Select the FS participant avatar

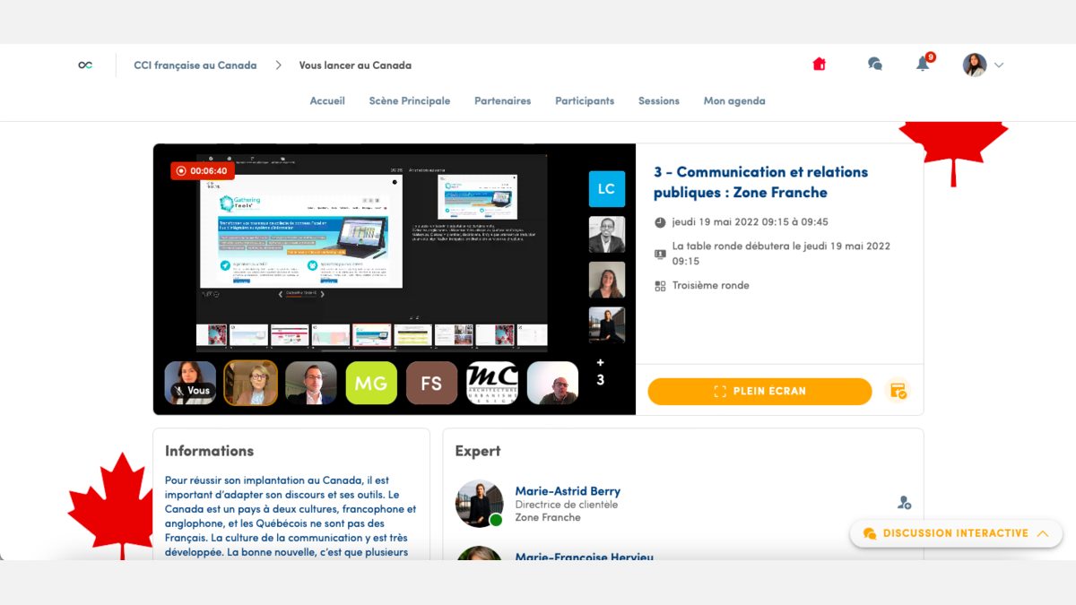pyautogui.click(x=431, y=383)
